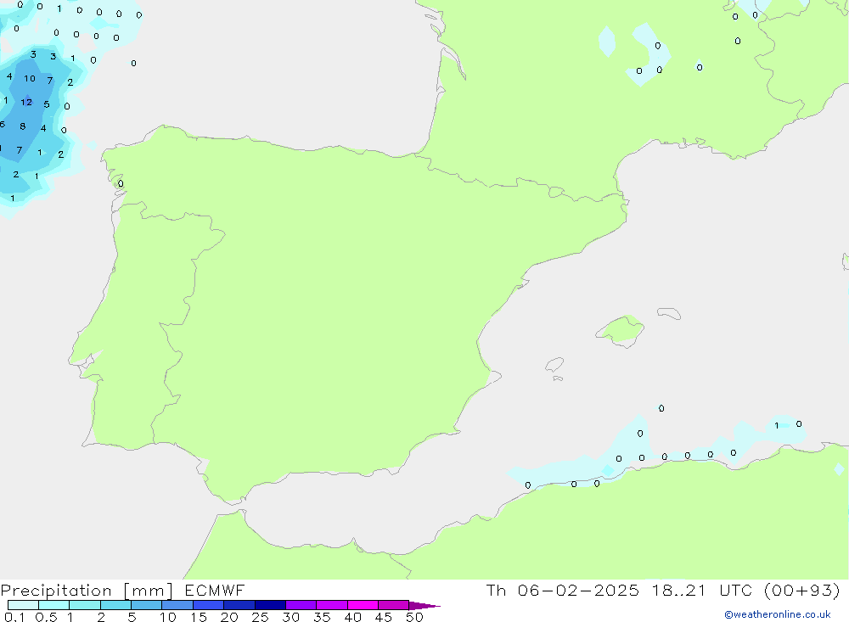The image size is (849, 622).
Task: Click the 0.1–0.5 mm lightest cyan legend swatch
Action: [23, 605]
